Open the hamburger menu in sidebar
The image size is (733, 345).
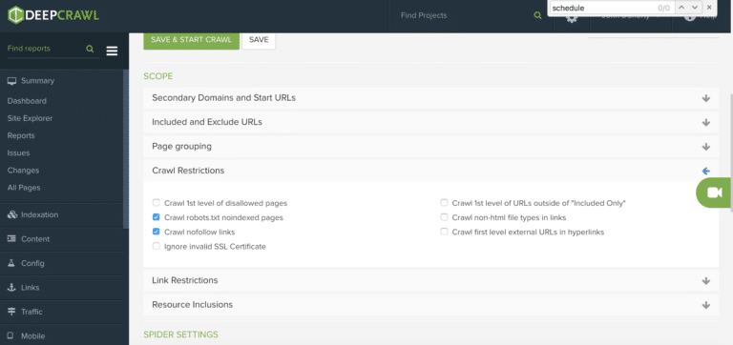pos(112,51)
